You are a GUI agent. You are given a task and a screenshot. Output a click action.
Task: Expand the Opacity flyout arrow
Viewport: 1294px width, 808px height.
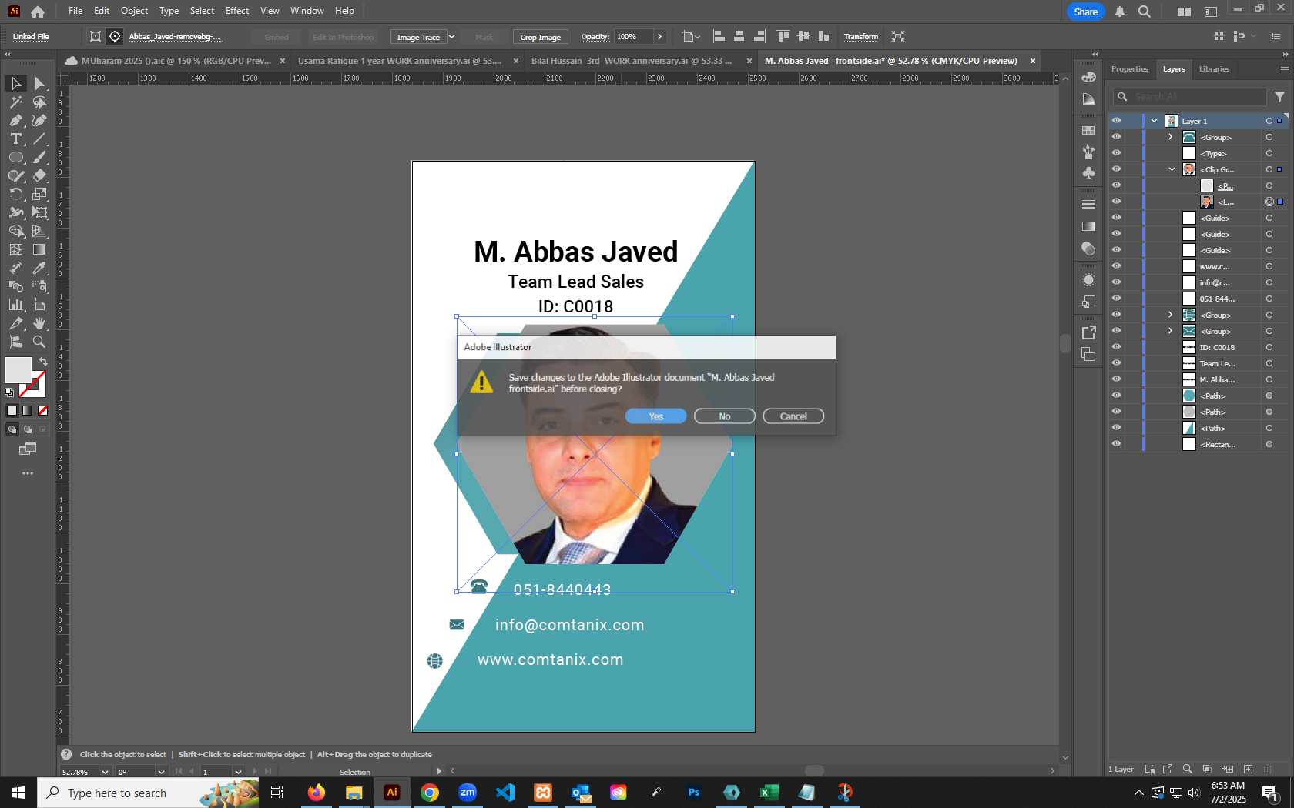(659, 37)
